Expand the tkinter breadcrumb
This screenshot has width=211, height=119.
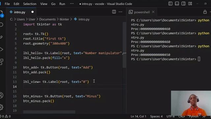64,19
